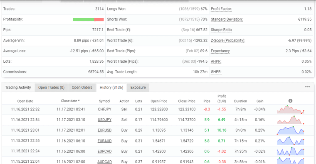This screenshot has width=316, height=164.
Task: Click profit value -1.55
Action: pyautogui.click(x=222, y=109)
